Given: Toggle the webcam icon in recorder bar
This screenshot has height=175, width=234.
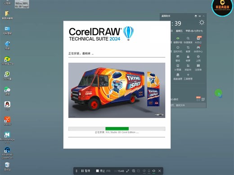Looking at the screenshot, I should pyautogui.click(x=144, y=171).
